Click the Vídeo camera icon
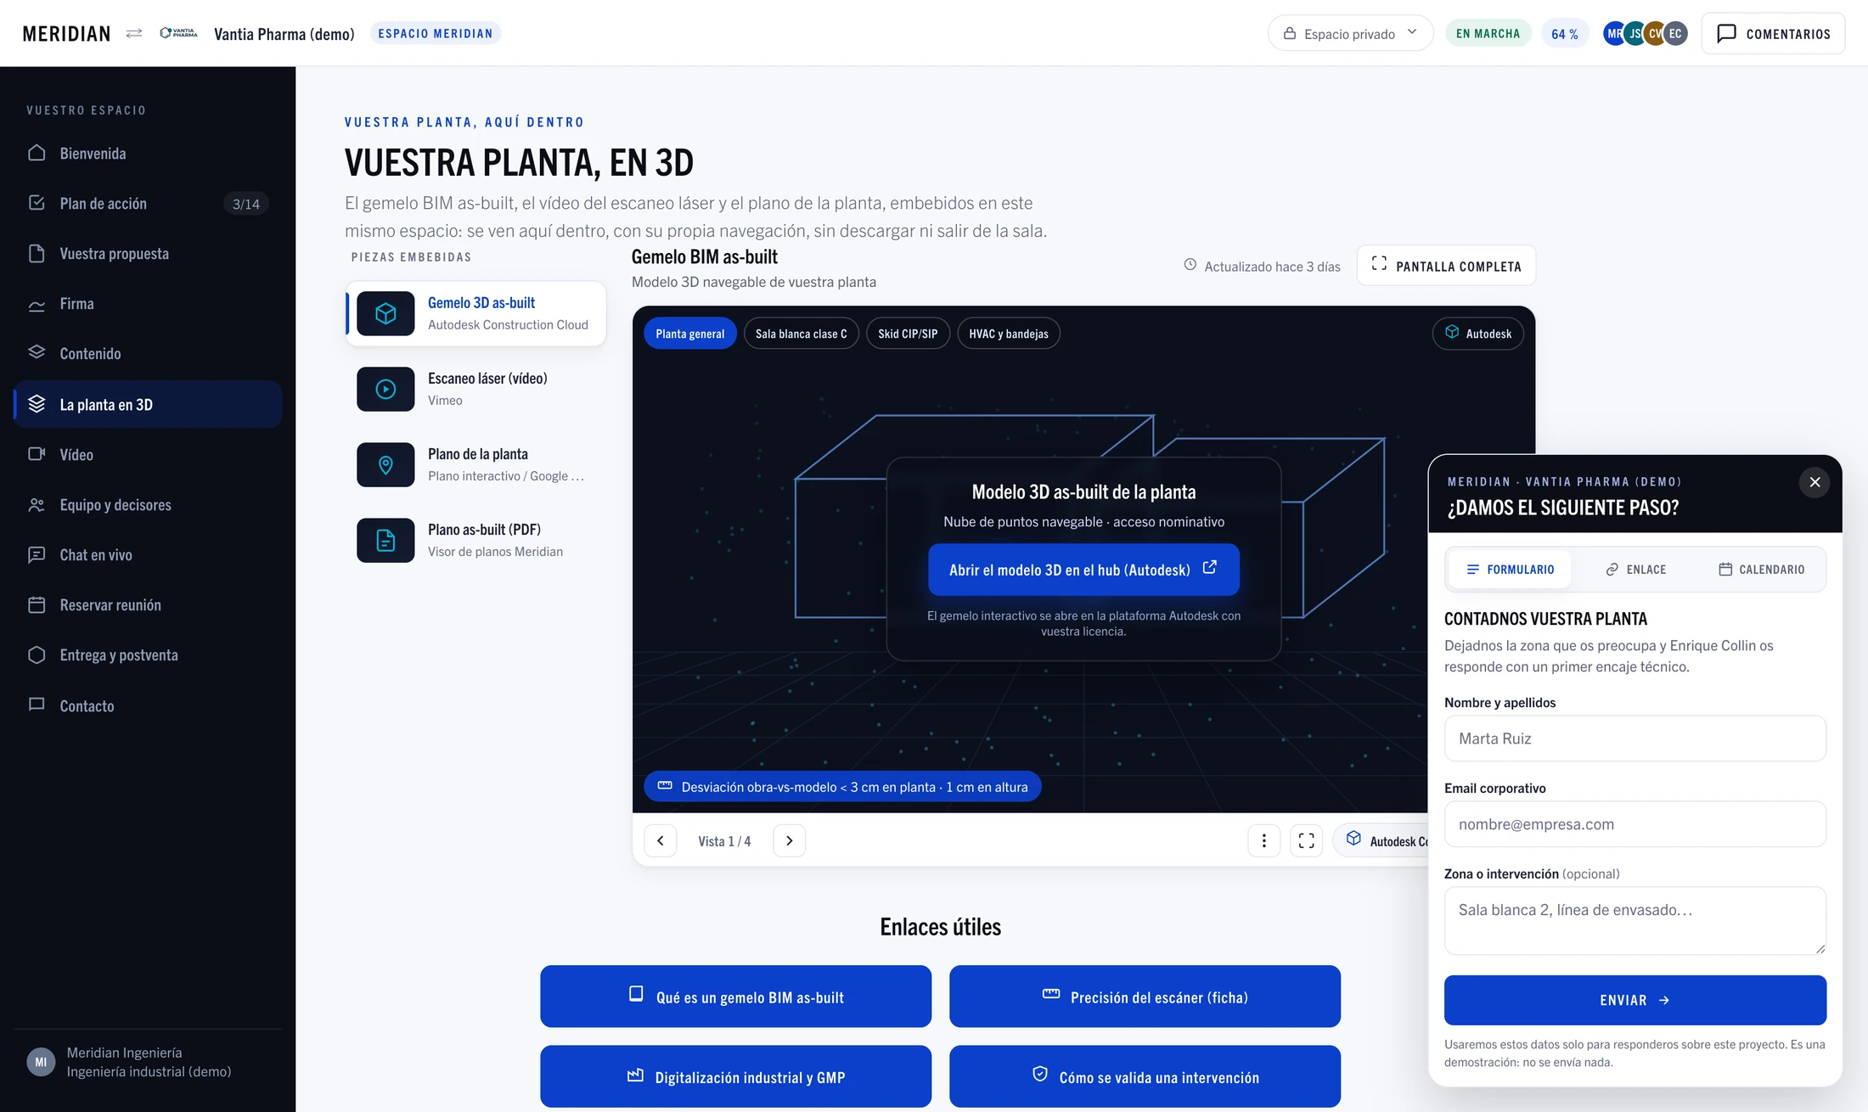Viewport: 1868px width, 1112px height. [37, 454]
